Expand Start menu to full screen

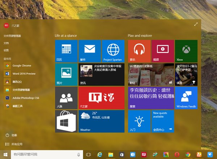196,24
